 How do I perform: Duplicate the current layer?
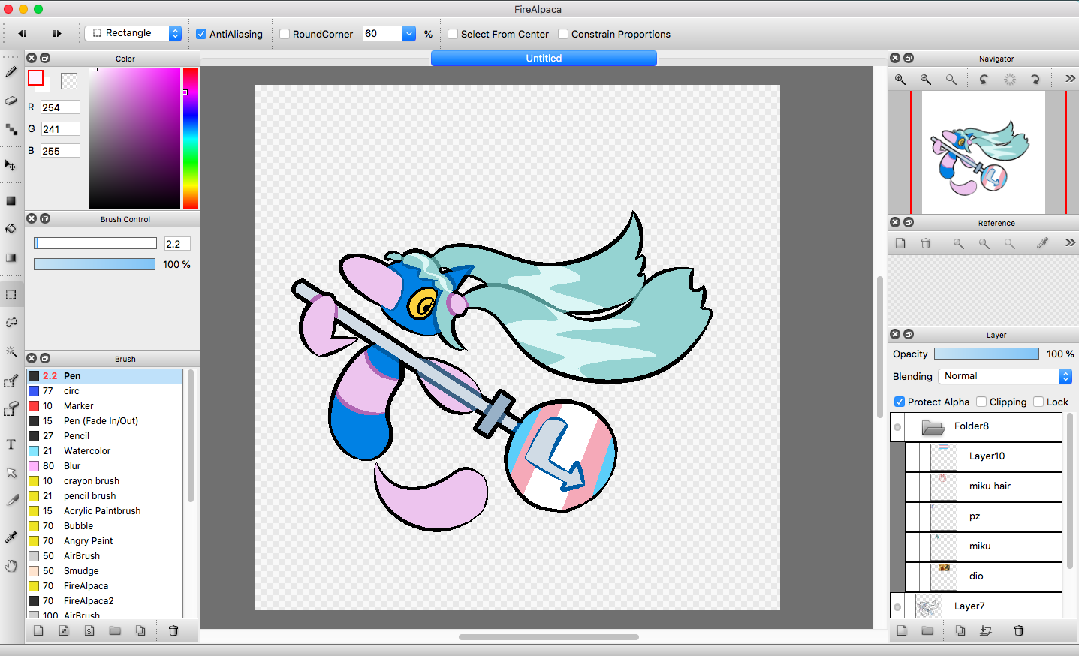[960, 630]
